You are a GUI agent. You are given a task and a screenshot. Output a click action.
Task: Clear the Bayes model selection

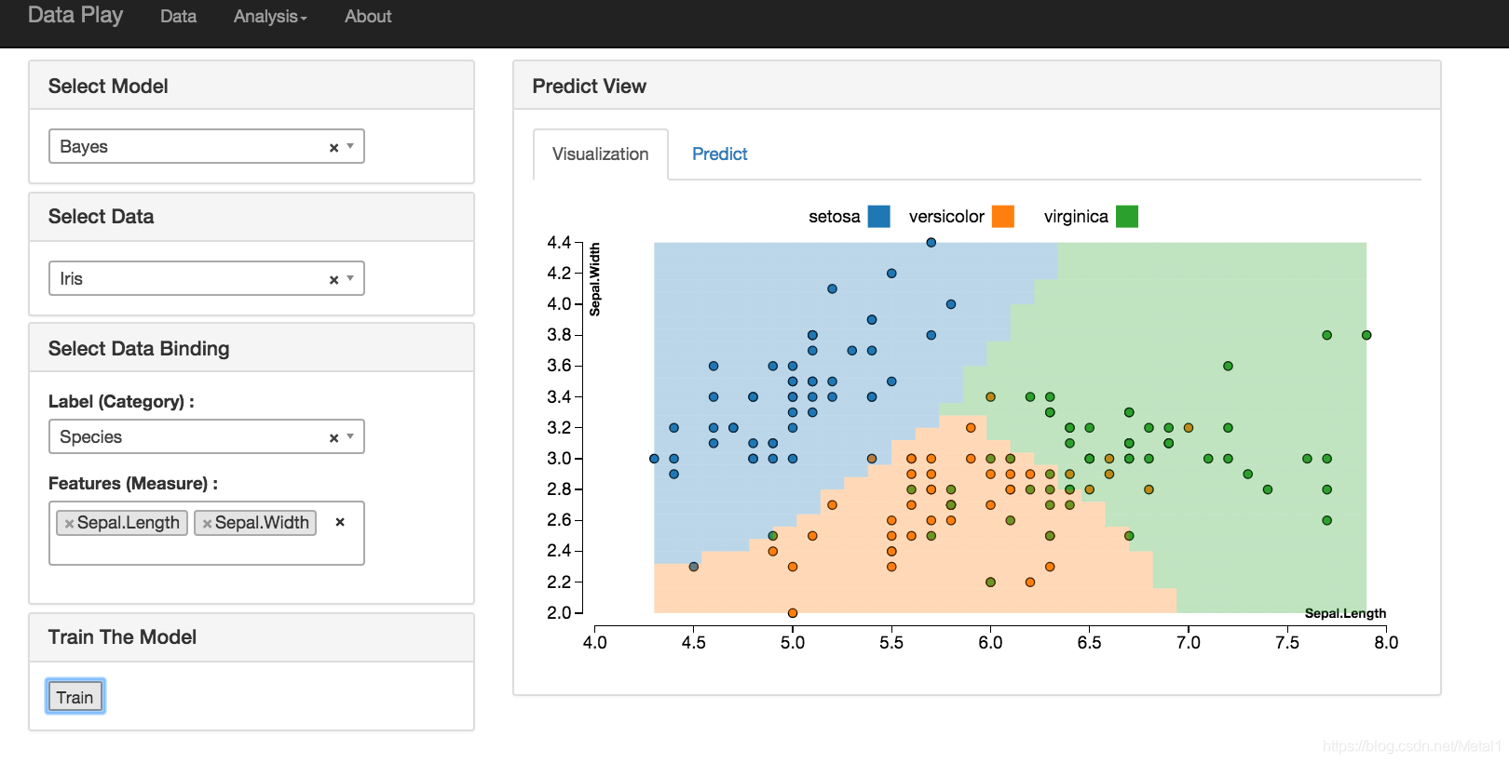click(333, 148)
